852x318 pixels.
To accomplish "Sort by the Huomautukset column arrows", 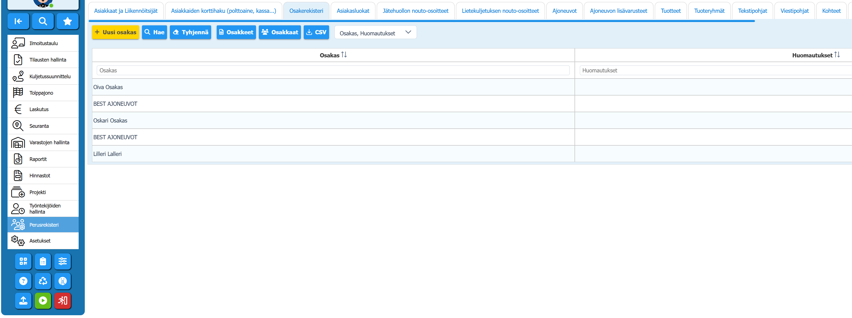I will [x=837, y=55].
